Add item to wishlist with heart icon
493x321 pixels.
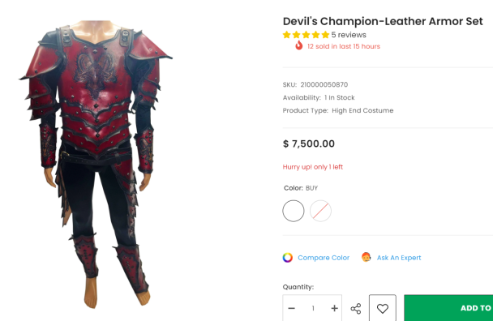pyautogui.click(x=383, y=308)
